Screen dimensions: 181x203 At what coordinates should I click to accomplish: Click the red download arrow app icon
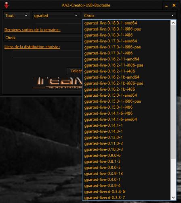[x=6, y=5]
